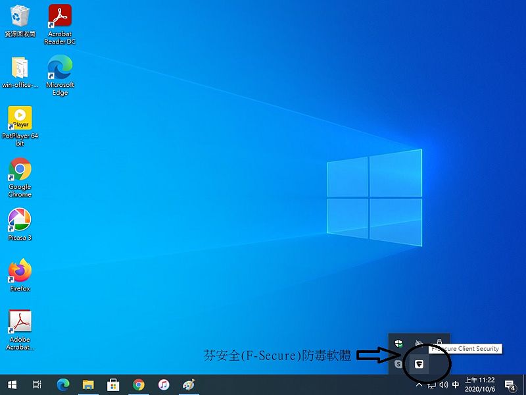The image size is (526, 395).
Task: Open the volume speaker control
Action: [x=443, y=385]
